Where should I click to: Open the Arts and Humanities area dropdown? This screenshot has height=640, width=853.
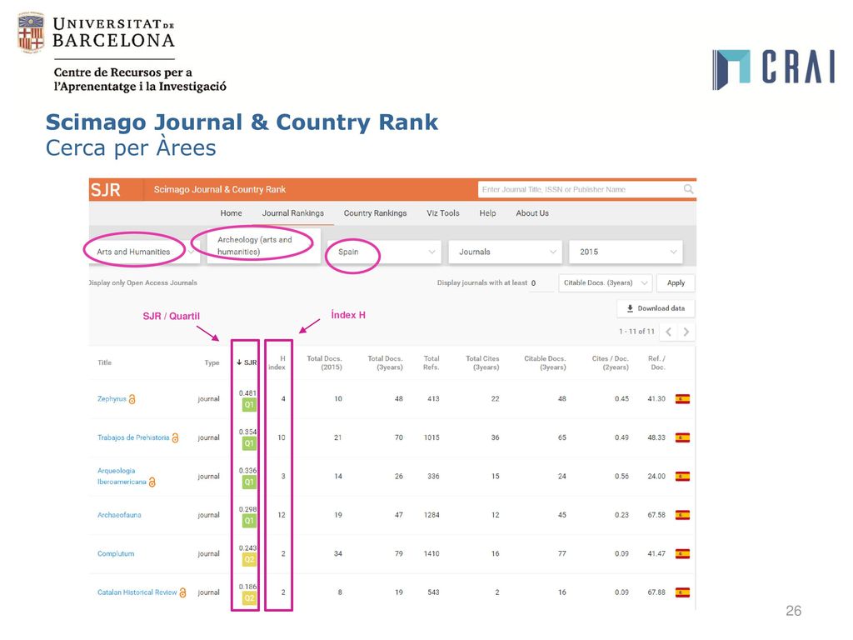[x=144, y=252]
